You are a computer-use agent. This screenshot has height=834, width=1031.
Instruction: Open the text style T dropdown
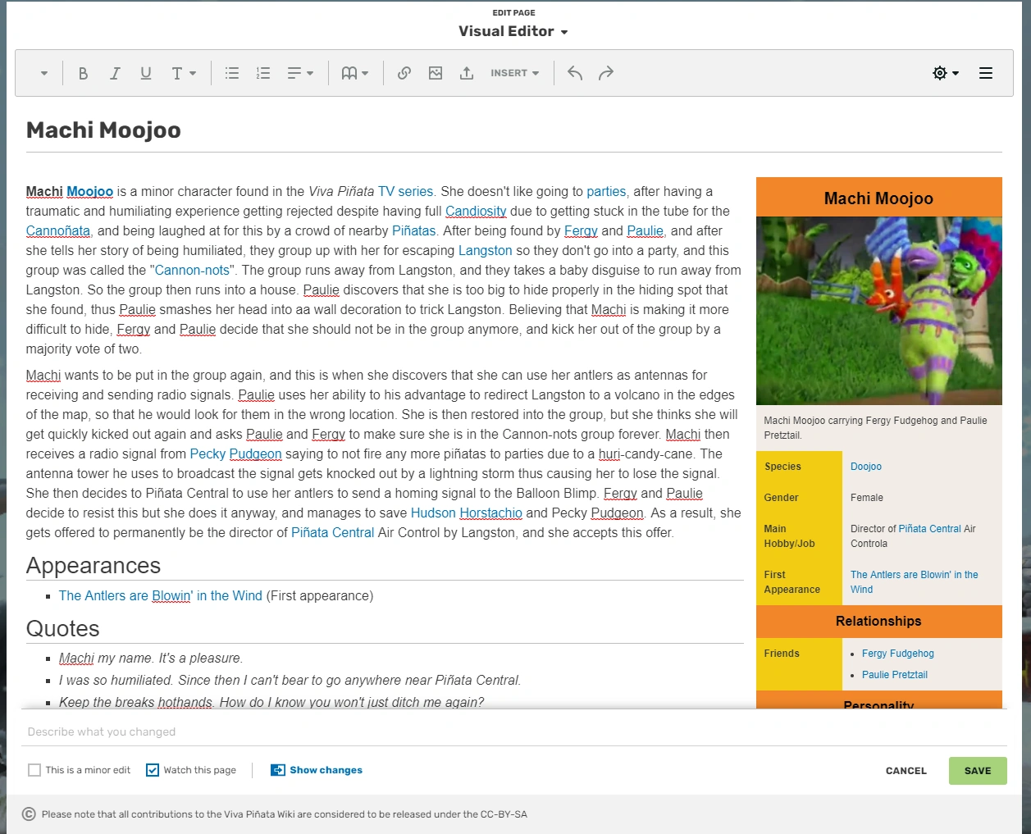tap(184, 73)
